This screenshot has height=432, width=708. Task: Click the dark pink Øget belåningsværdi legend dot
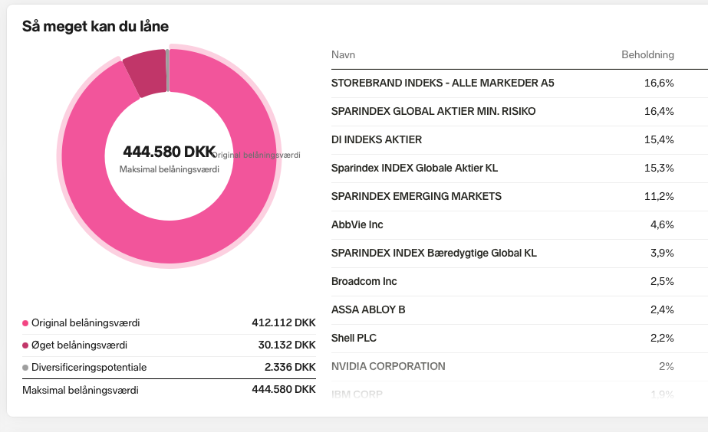[25, 345]
